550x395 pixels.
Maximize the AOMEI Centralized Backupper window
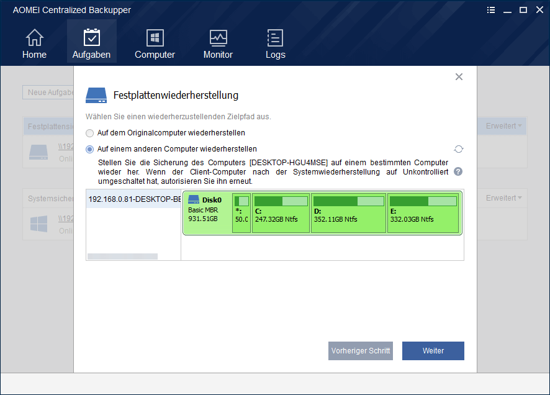tap(523, 10)
